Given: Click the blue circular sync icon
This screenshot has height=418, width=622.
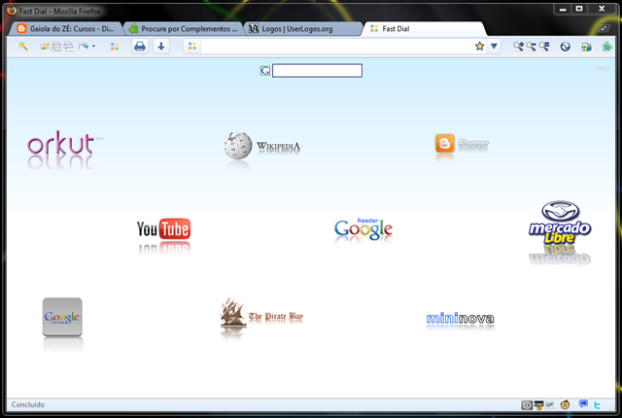Looking at the screenshot, I should (566, 47).
